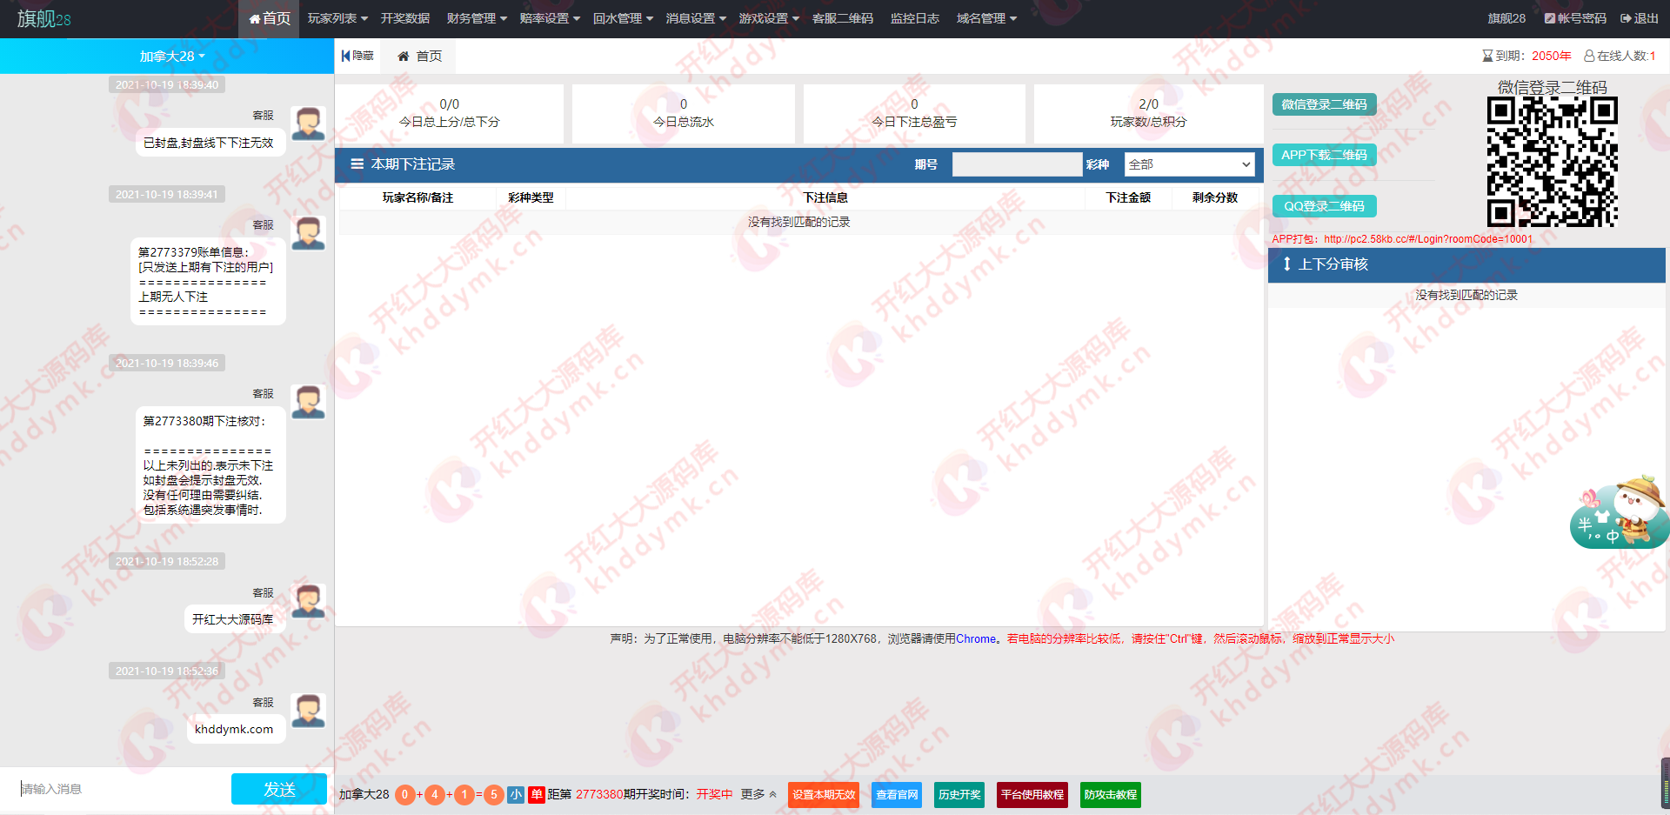
Task: Click 退出 logout icon
Action: click(1626, 18)
